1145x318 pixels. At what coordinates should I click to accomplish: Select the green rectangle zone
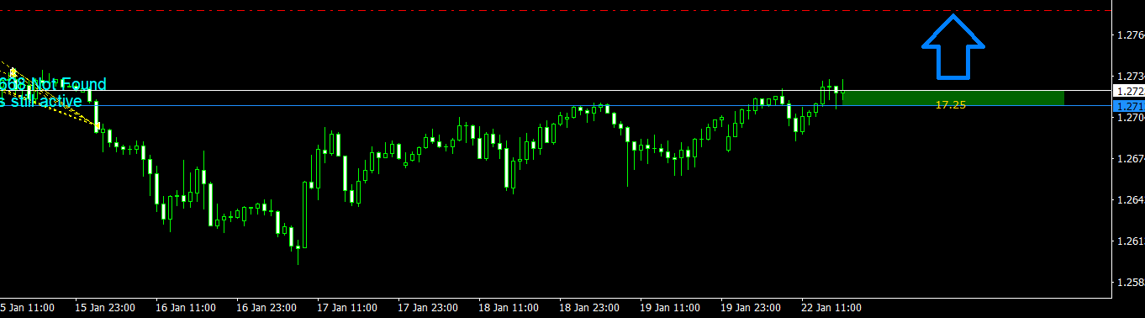(952, 98)
